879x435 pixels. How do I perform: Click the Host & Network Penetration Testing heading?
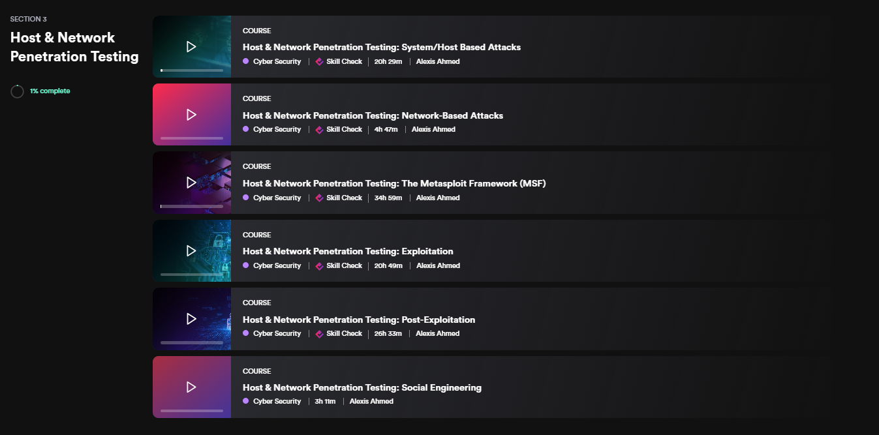click(74, 47)
